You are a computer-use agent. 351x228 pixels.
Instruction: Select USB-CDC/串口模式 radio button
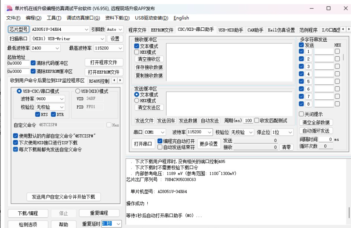click(x=19, y=91)
